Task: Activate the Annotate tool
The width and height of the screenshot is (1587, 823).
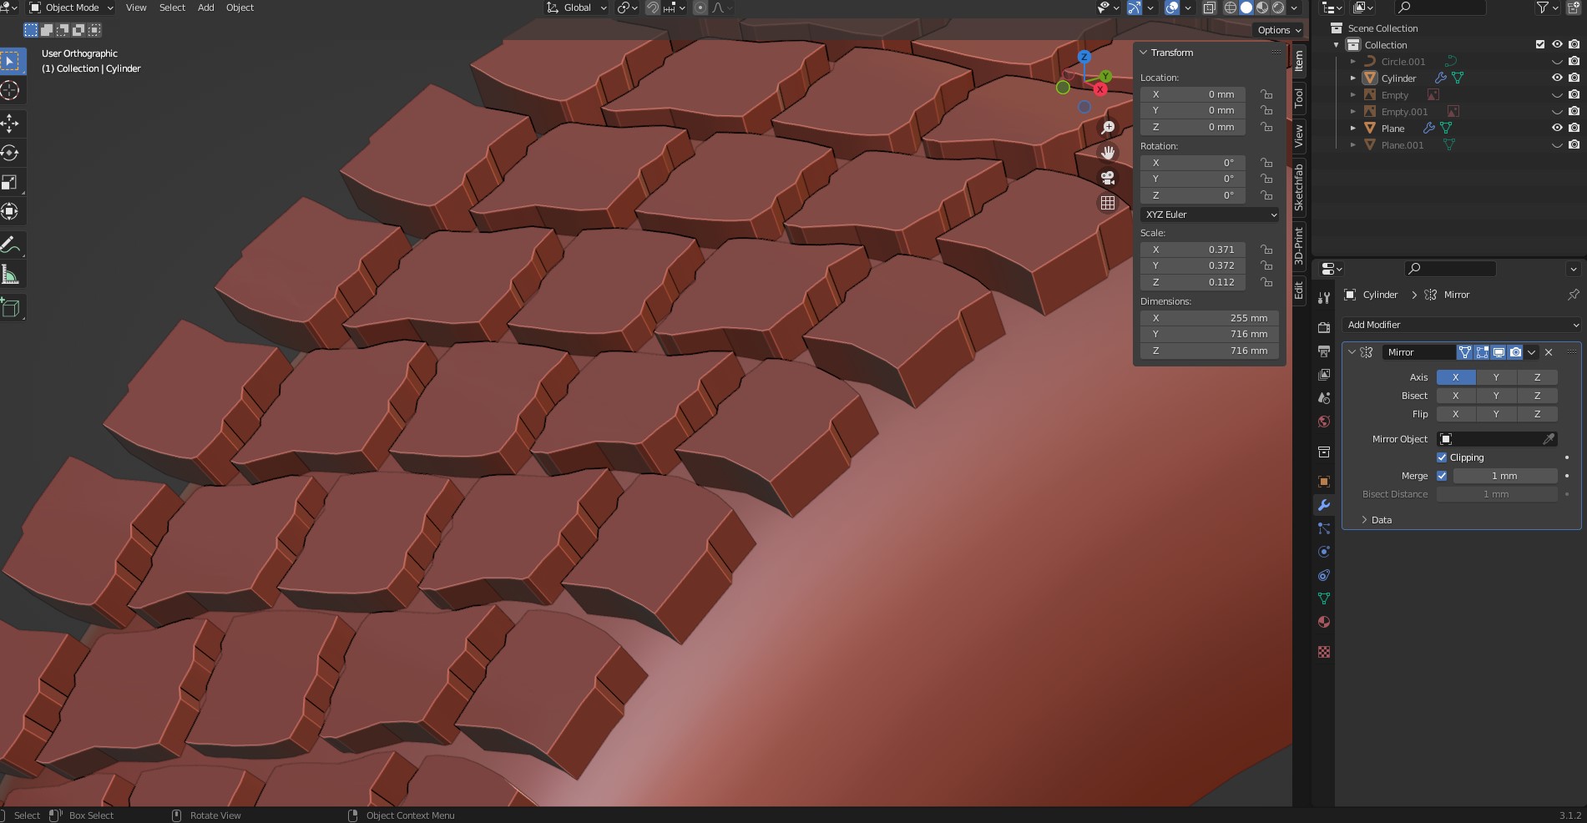Action: pos(10,245)
